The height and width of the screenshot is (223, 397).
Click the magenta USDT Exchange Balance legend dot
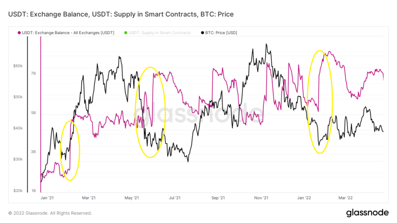point(19,33)
